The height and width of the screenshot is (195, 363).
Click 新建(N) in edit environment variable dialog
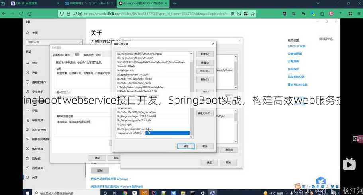[x=205, y=54]
